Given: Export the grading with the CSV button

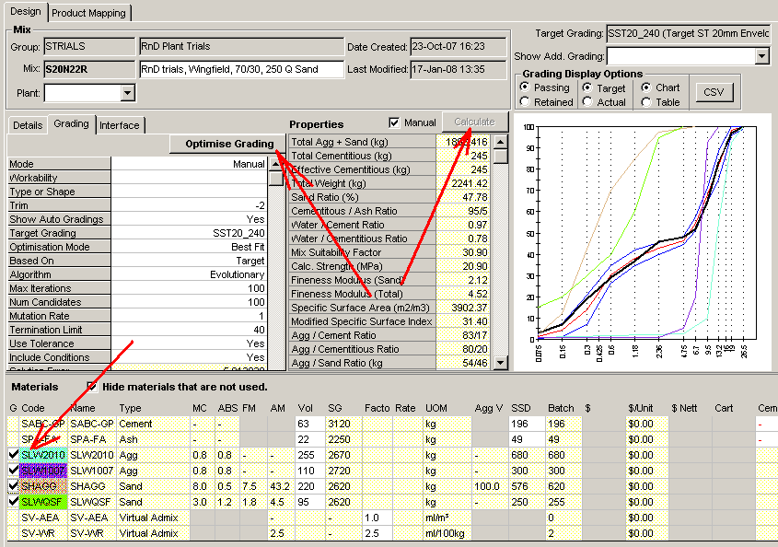Looking at the screenshot, I should [713, 92].
